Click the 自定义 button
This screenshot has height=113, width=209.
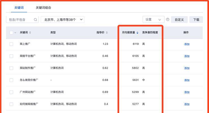tap(179, 19)
